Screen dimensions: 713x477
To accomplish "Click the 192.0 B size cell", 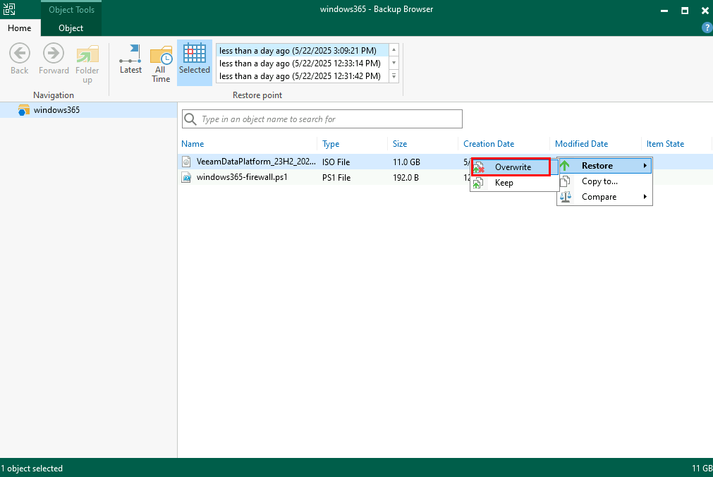I will pos(406,178).
